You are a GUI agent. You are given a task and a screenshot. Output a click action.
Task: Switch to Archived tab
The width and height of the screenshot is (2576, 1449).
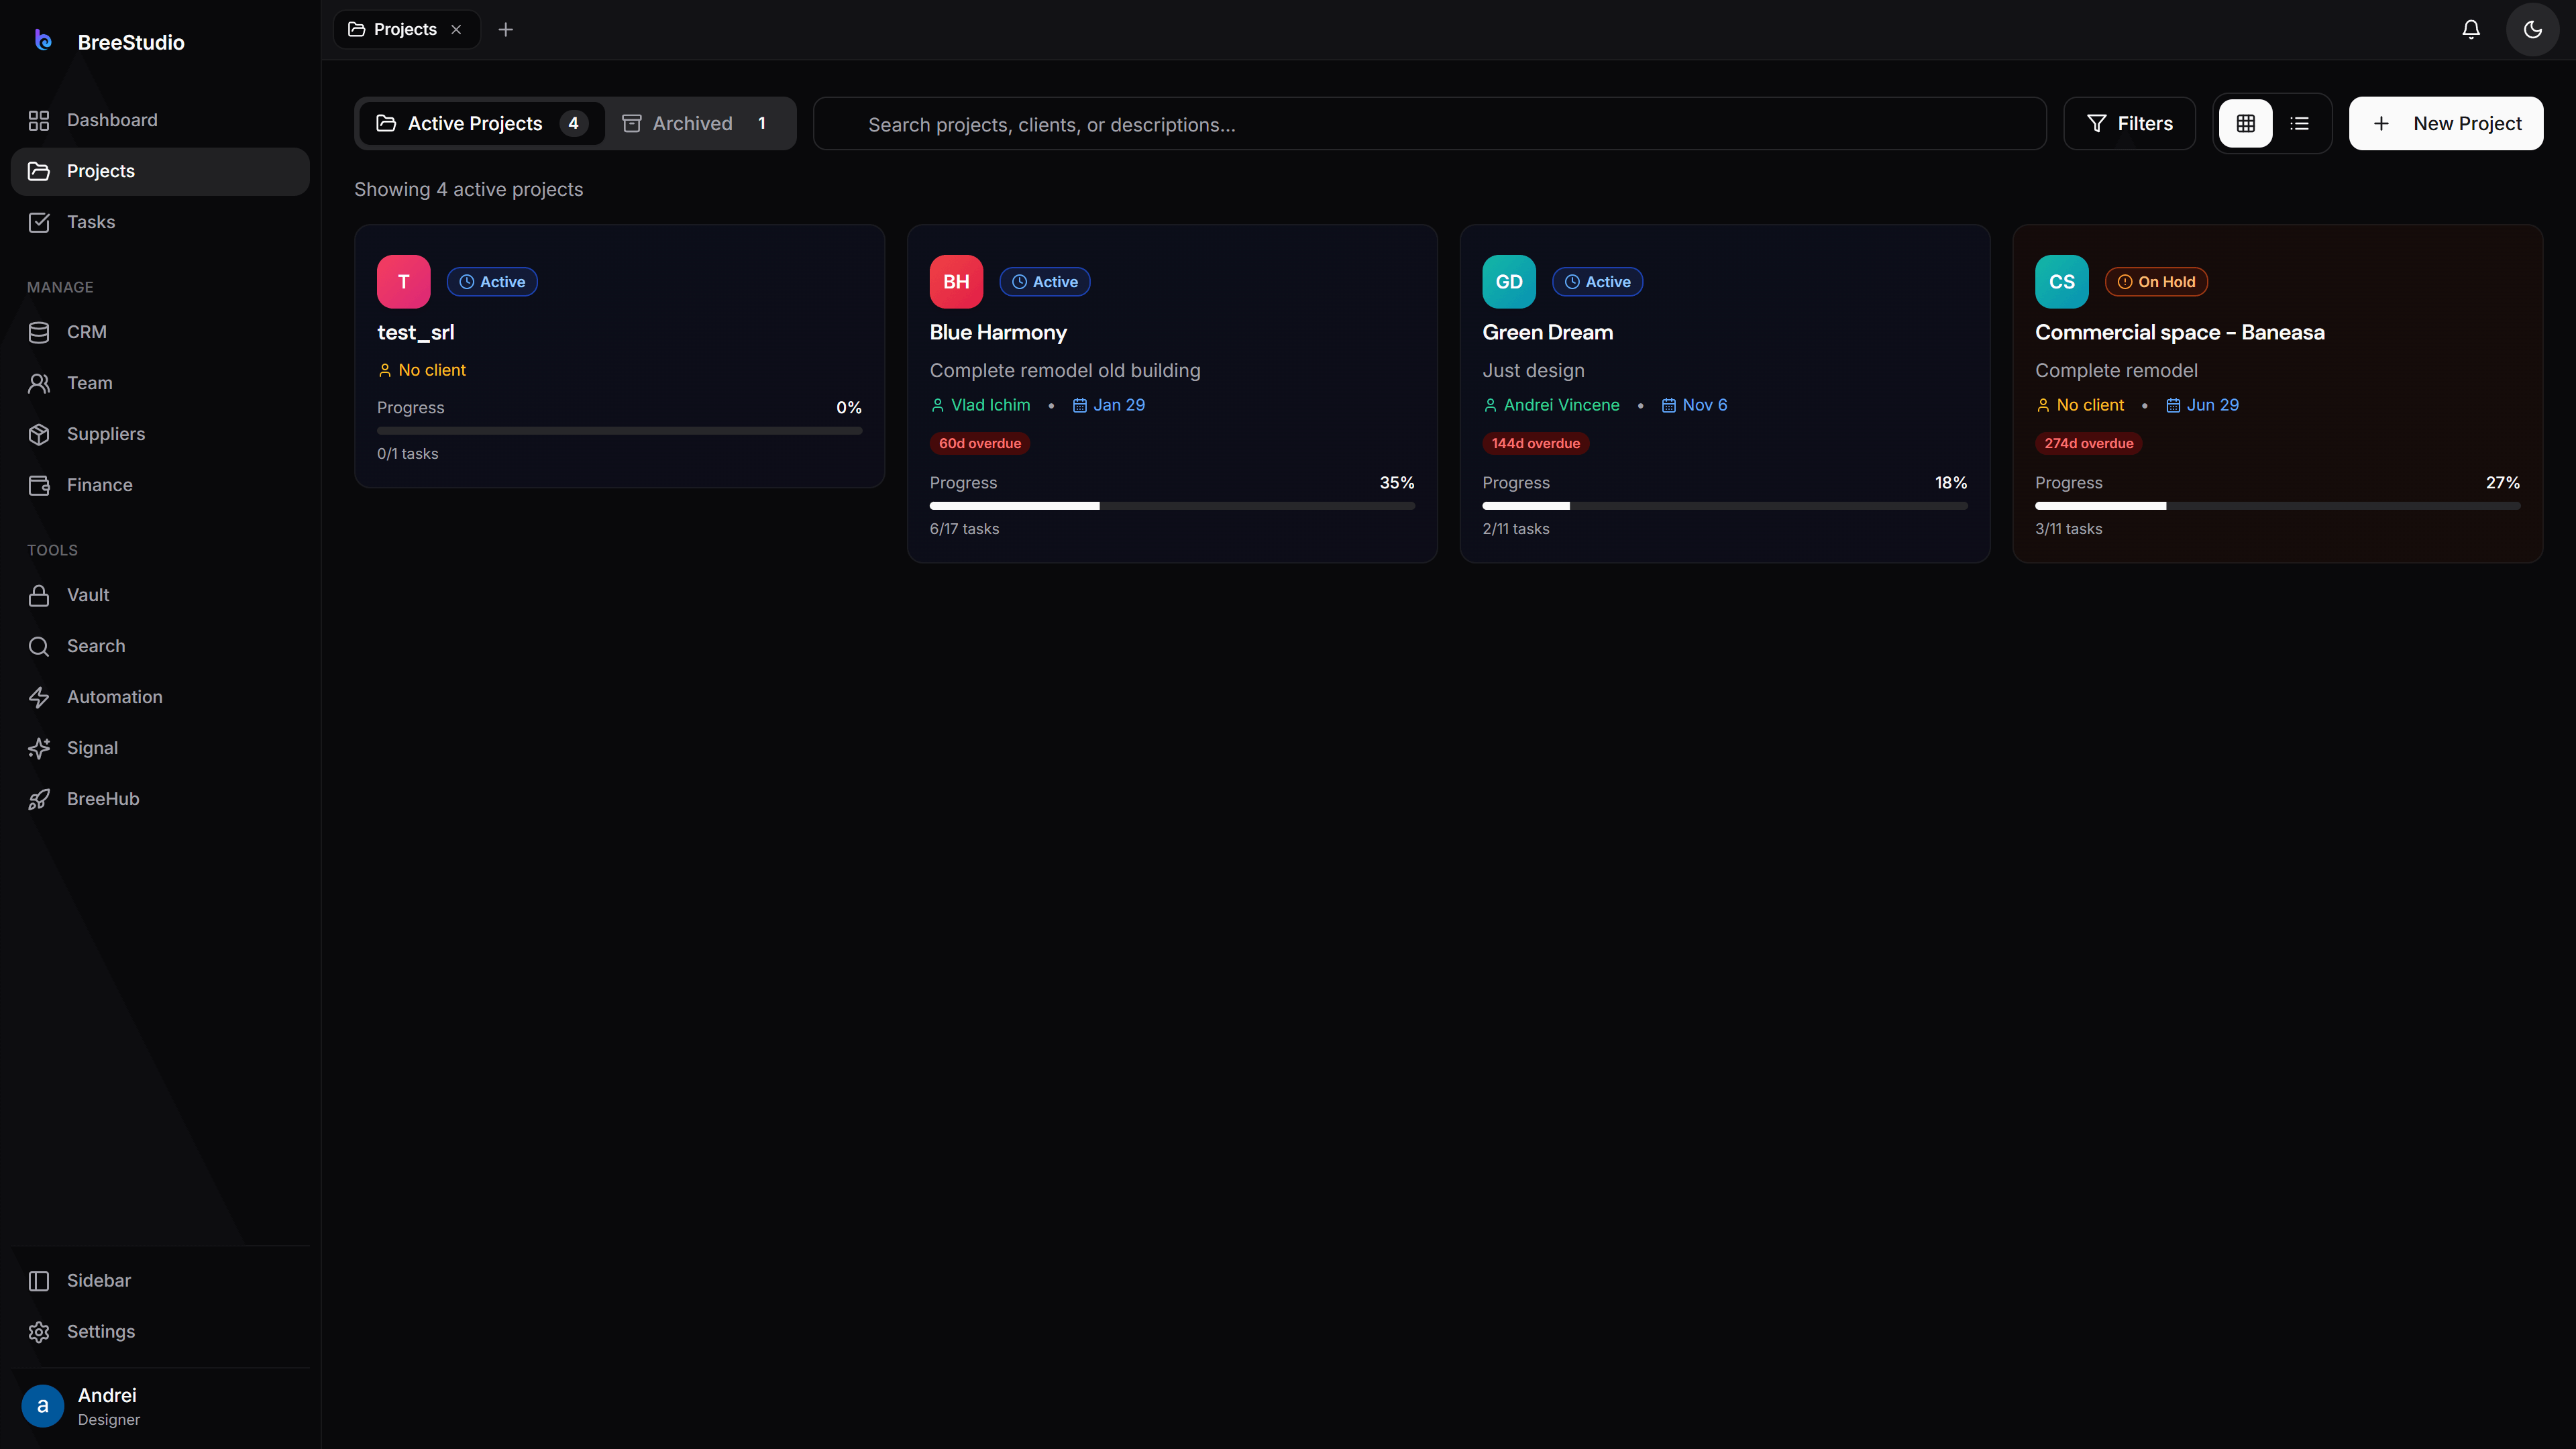click(697, 123)
